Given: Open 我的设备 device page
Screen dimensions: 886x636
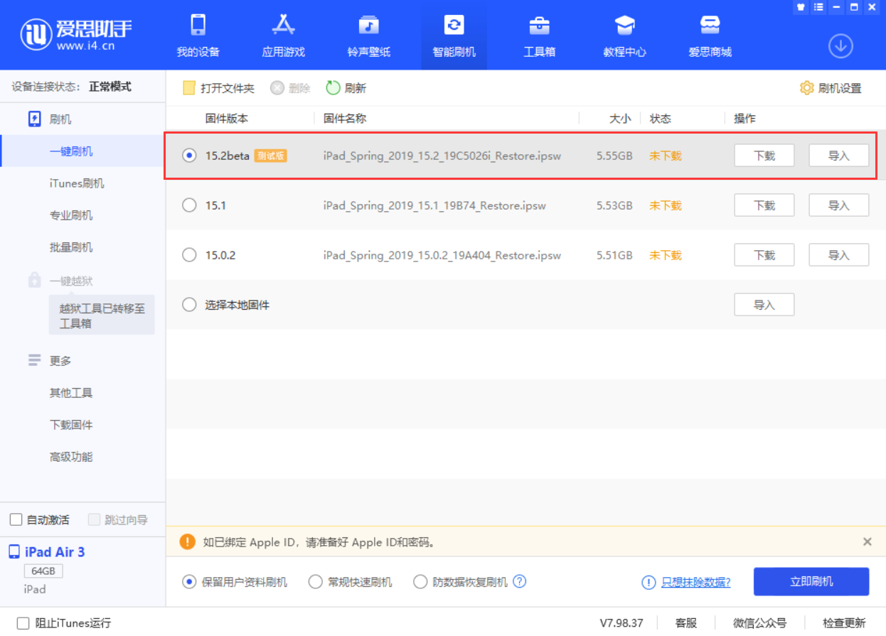Looking at the screenshot, I should (198, 35).
